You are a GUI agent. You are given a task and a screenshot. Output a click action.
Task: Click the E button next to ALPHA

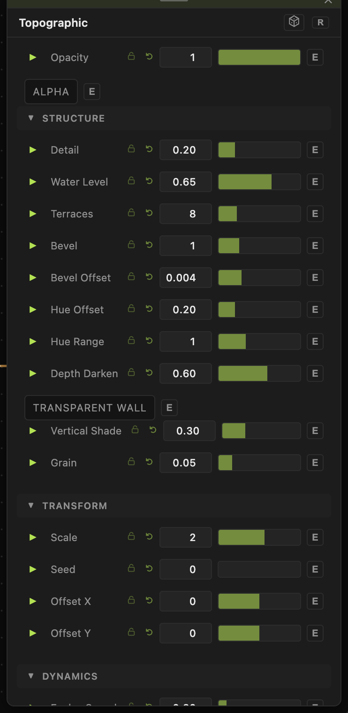pyautogui.click(x=92, y=92)
